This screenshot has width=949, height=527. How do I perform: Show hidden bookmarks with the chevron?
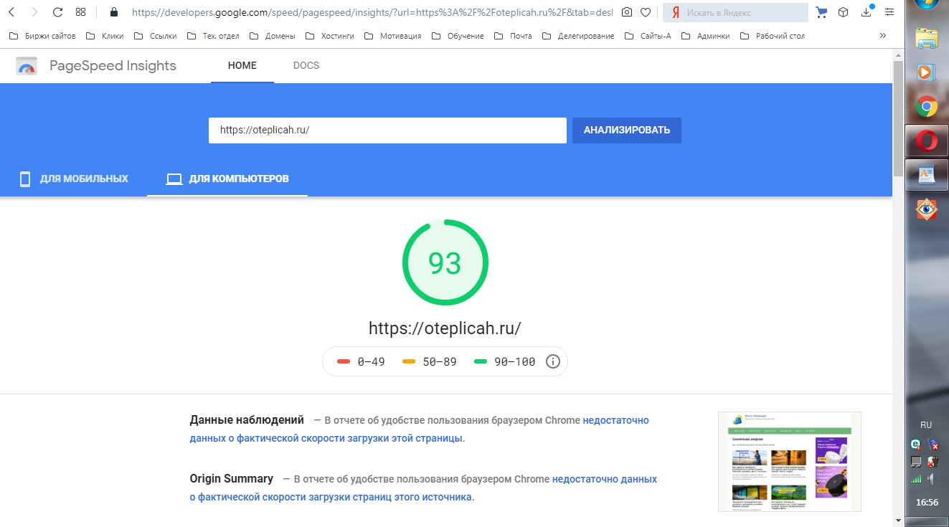882,36
